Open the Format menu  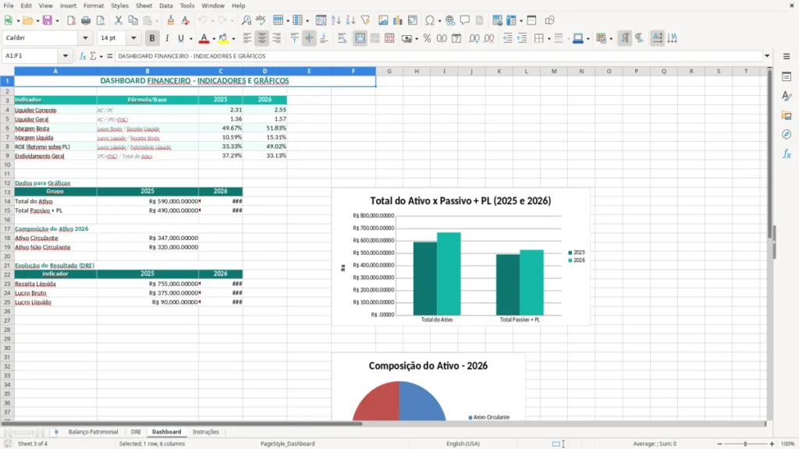[x=94, y=5]
